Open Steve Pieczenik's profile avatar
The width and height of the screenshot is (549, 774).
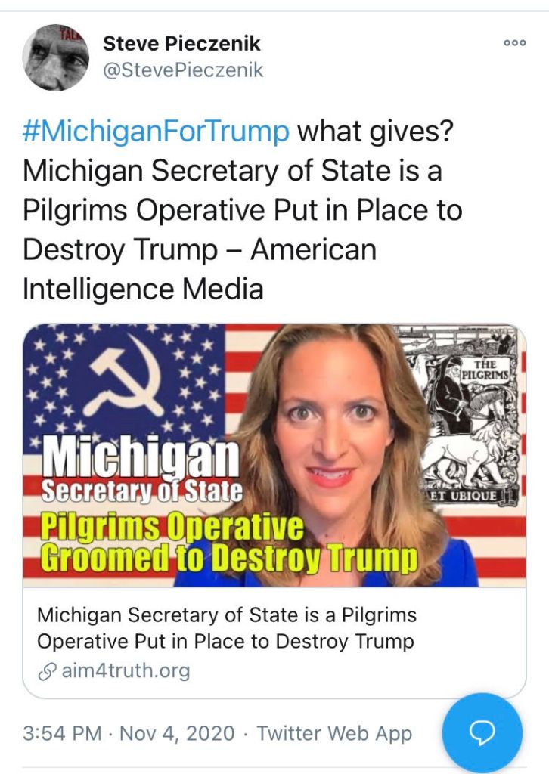pyautogui.click(x=56, y=57)
